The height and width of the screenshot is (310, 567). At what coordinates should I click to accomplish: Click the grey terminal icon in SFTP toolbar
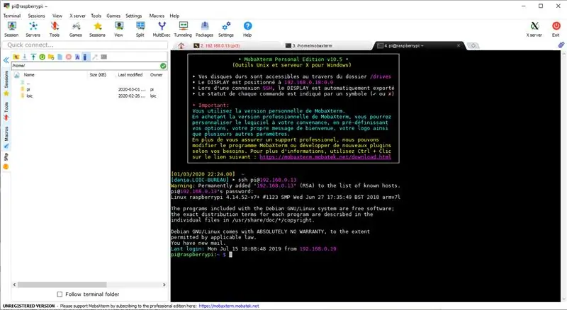[103, 57]
